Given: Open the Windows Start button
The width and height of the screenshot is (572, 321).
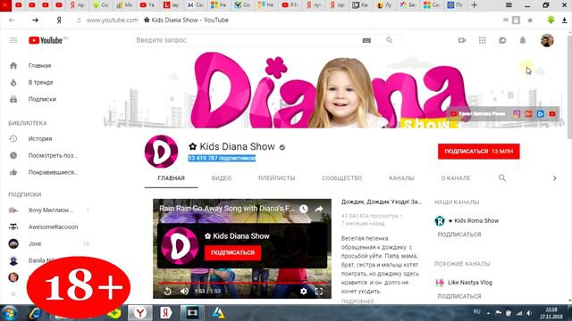Looking at the screenshot, I should [x=9, y=313].
